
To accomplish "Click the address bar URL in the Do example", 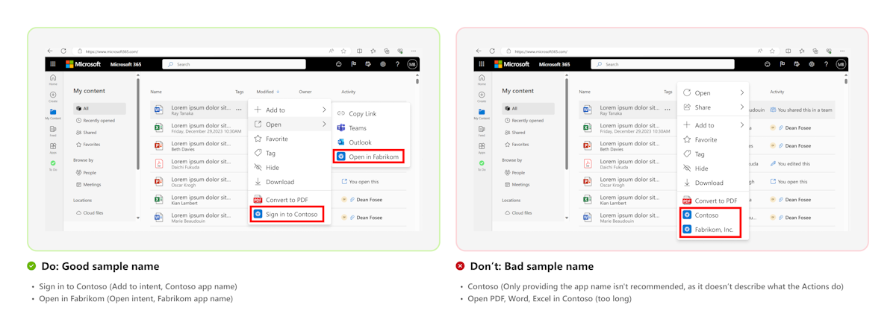I will tap(112, 51).
